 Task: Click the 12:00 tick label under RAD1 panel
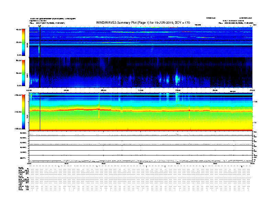tap(141, 90)
